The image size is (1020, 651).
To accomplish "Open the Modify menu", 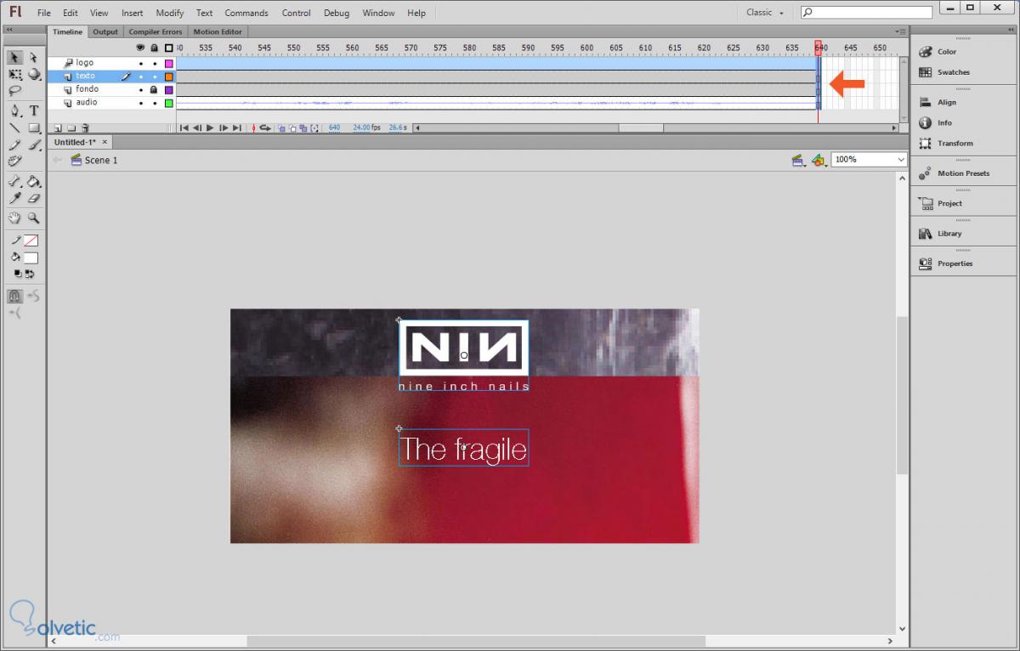I will [x=170, y=13].
